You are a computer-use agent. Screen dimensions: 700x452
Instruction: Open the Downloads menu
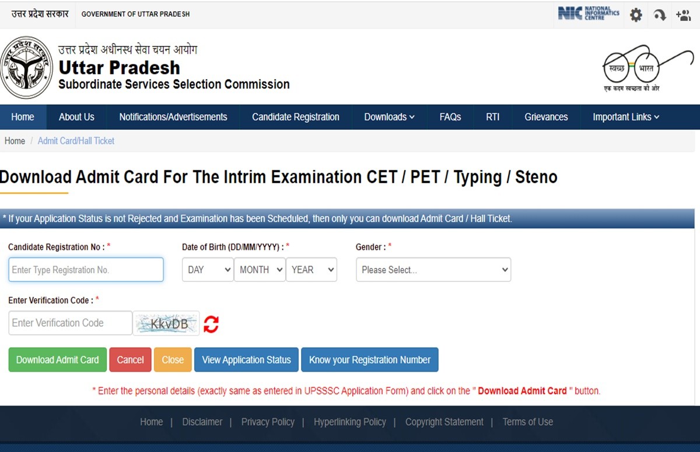(389, 117)
